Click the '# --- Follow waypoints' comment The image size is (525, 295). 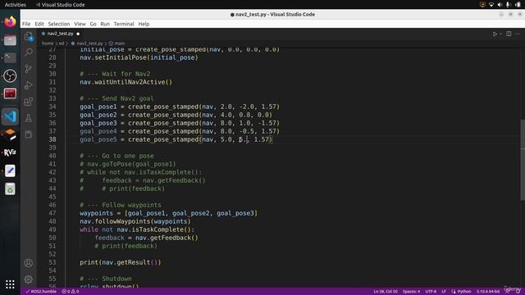click(121, 205)
